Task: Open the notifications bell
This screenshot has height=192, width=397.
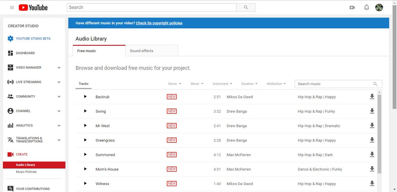Action: pyautogui.click(x=367, y=7)
